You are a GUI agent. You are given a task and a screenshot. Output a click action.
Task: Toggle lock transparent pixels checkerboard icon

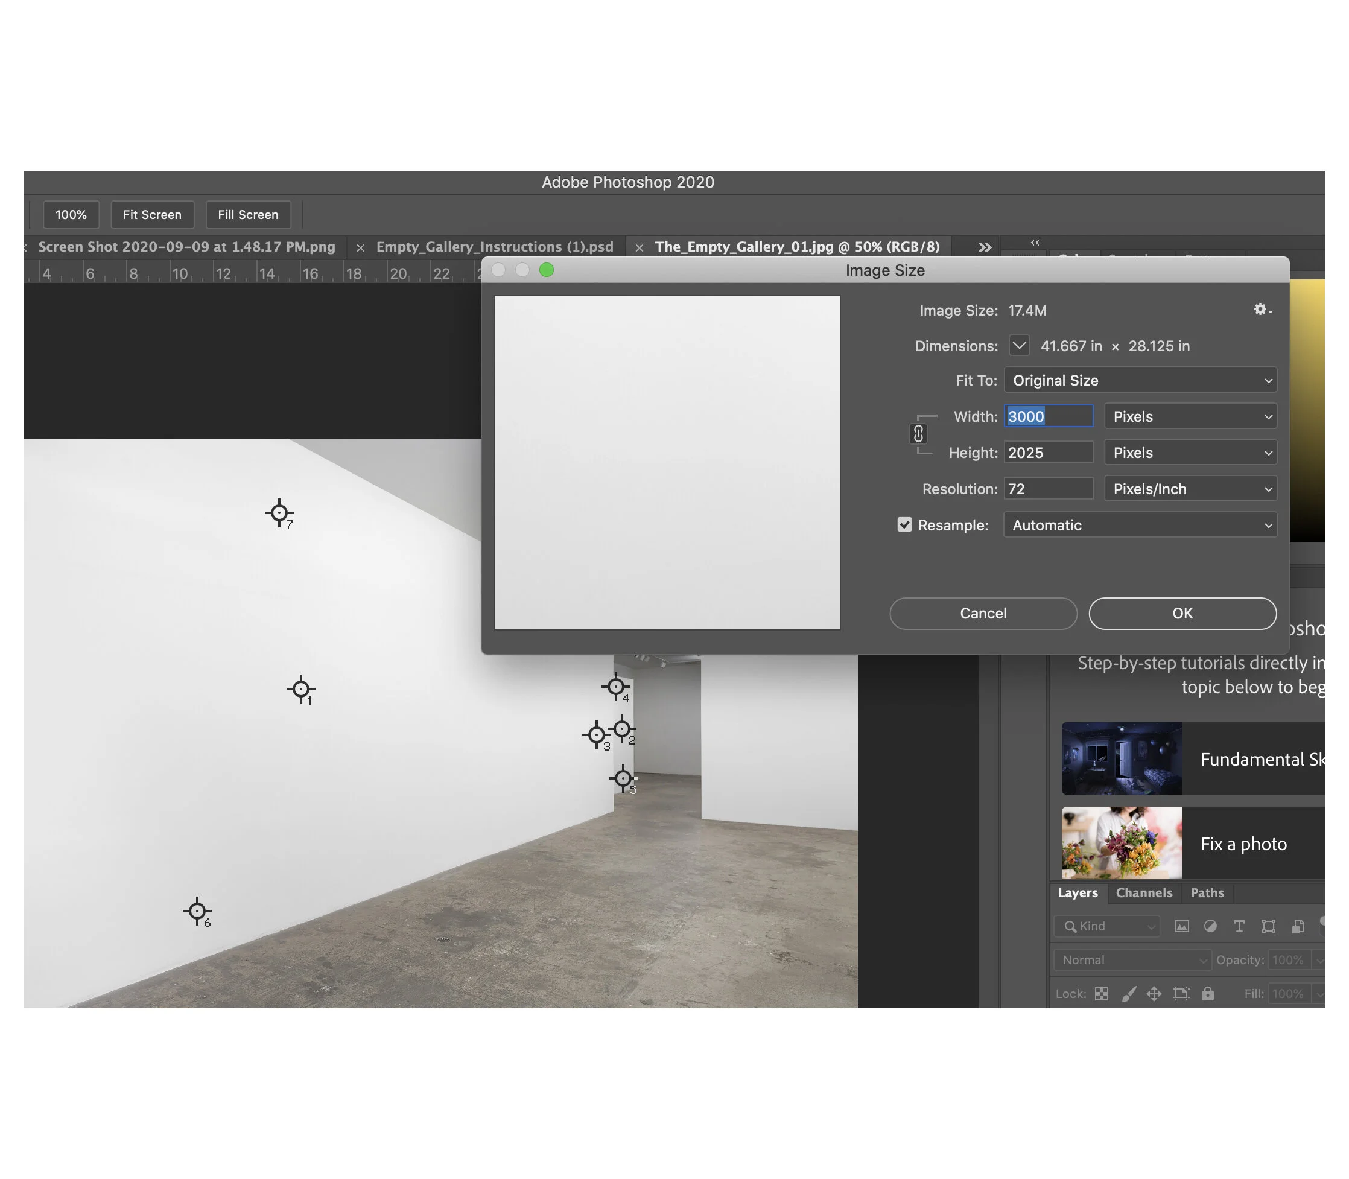point(1102,994)
